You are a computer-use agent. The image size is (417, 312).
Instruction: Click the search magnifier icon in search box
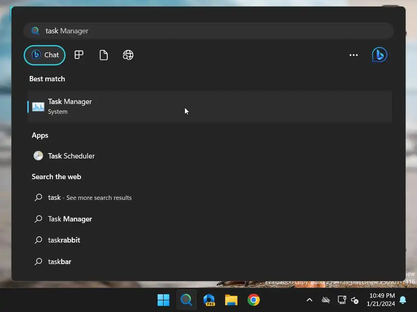pyautogui.click(x=35, y=31)
